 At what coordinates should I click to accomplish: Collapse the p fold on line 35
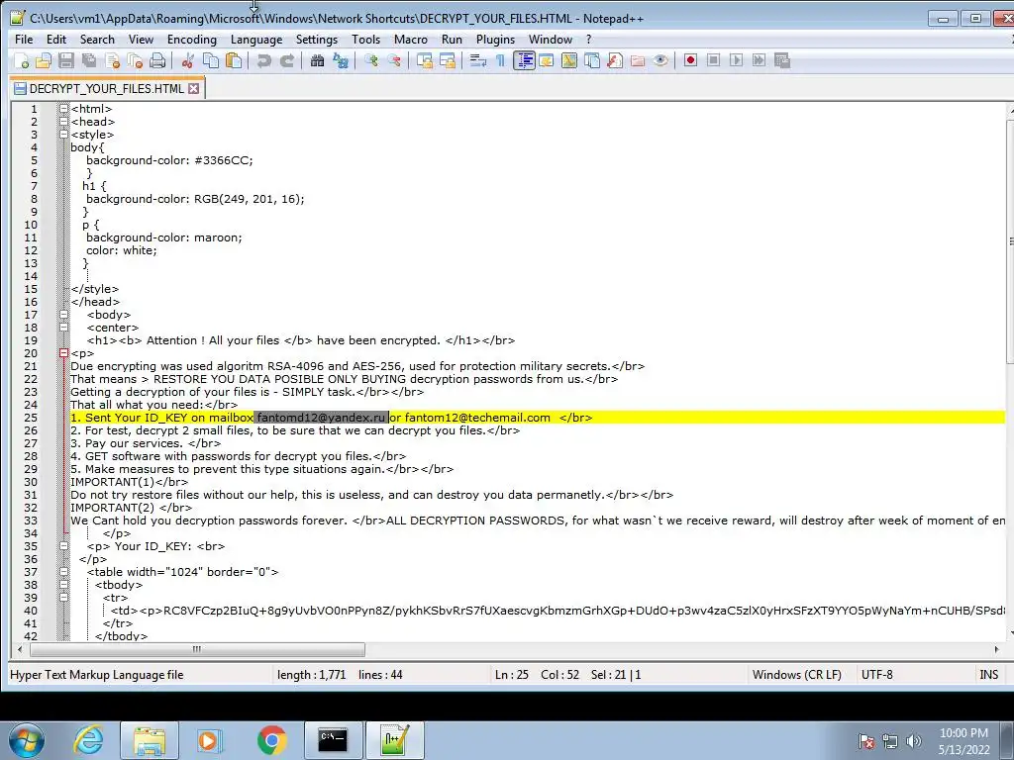click(x=64, y=546)
